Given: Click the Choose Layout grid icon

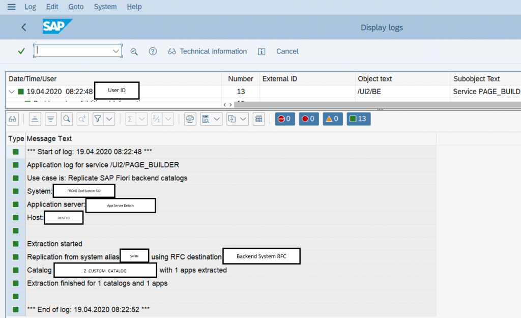Looking at the screenshot, I should point(258,119).
